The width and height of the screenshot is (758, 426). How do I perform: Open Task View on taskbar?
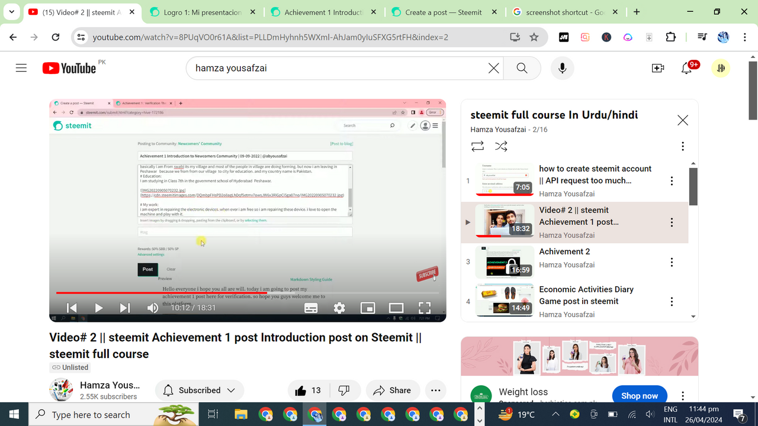[x=213, y=414]
